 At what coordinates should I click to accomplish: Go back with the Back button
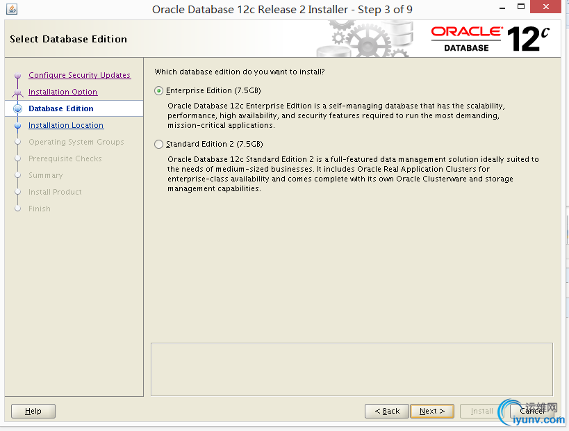click(387, 411)
